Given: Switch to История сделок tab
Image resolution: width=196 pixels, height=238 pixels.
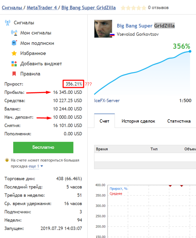Looking at the screenshot, I should click(138, 121).
